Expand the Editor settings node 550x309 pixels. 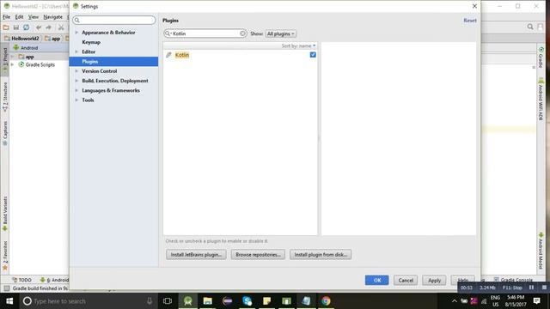click(76, 51)
